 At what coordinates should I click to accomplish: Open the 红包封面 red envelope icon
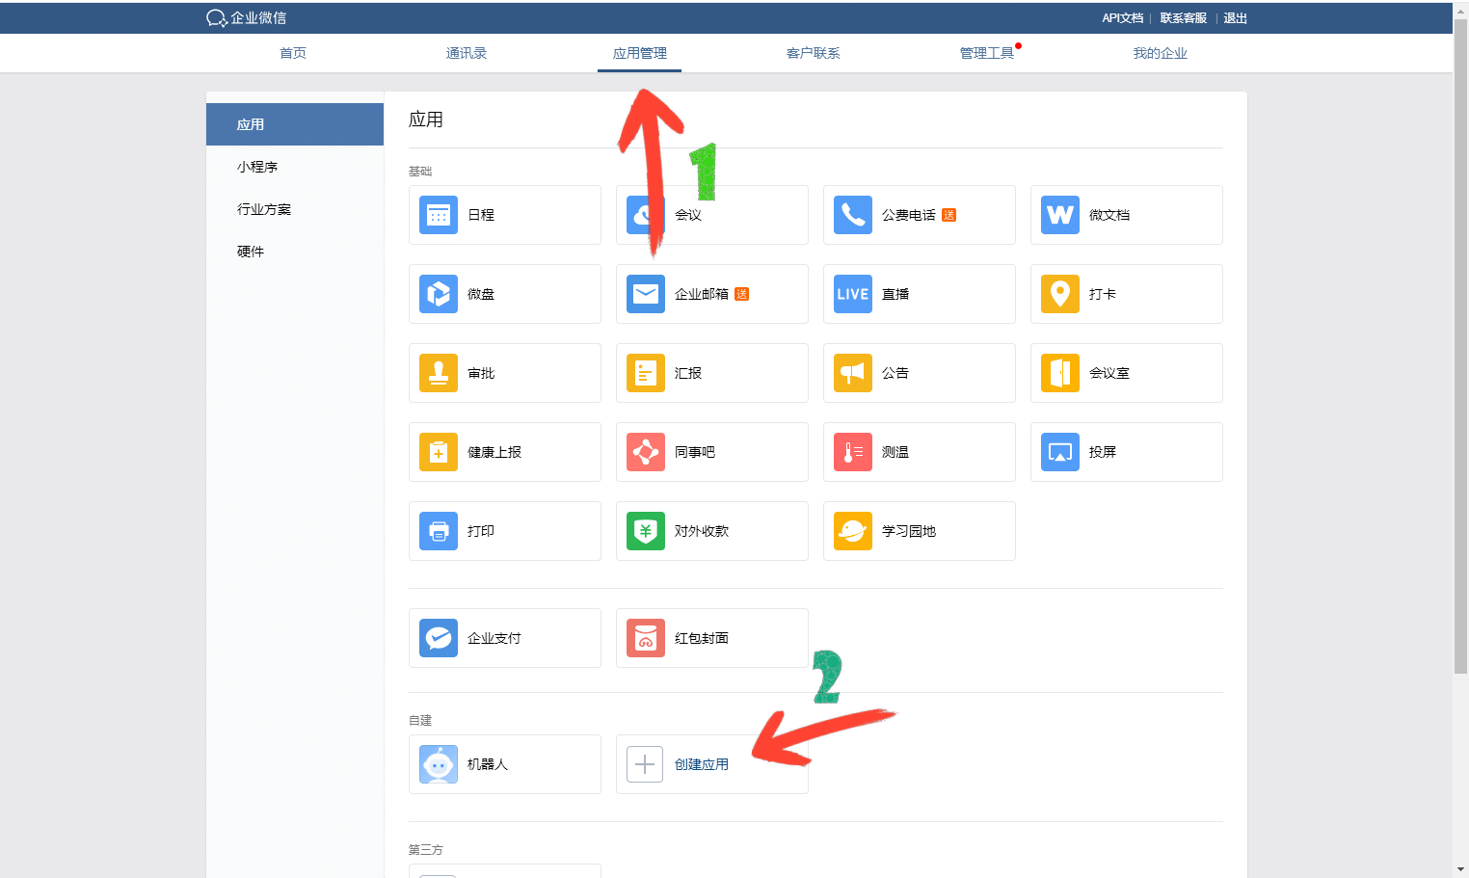point(646,638)
